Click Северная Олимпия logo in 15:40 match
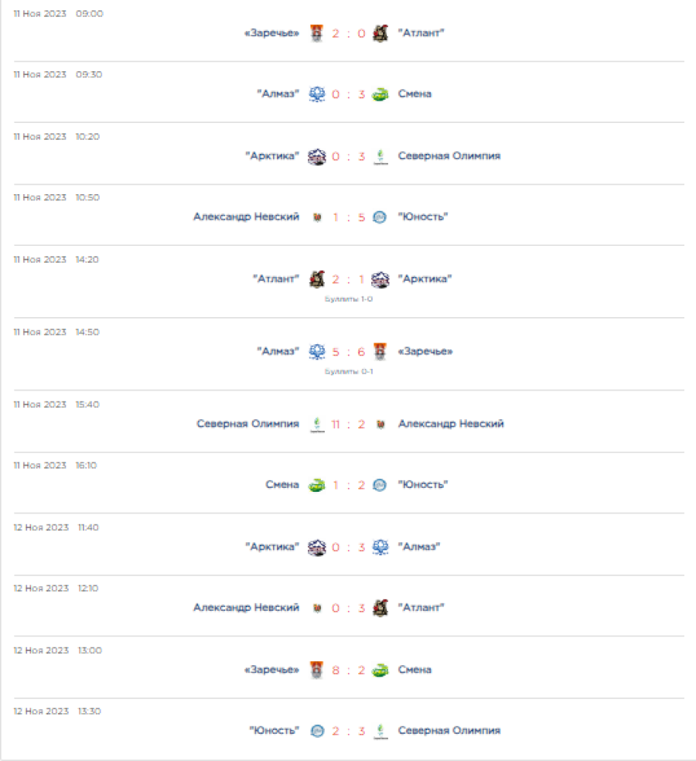This screenshot has height=761, width=696. coord(316,424)
